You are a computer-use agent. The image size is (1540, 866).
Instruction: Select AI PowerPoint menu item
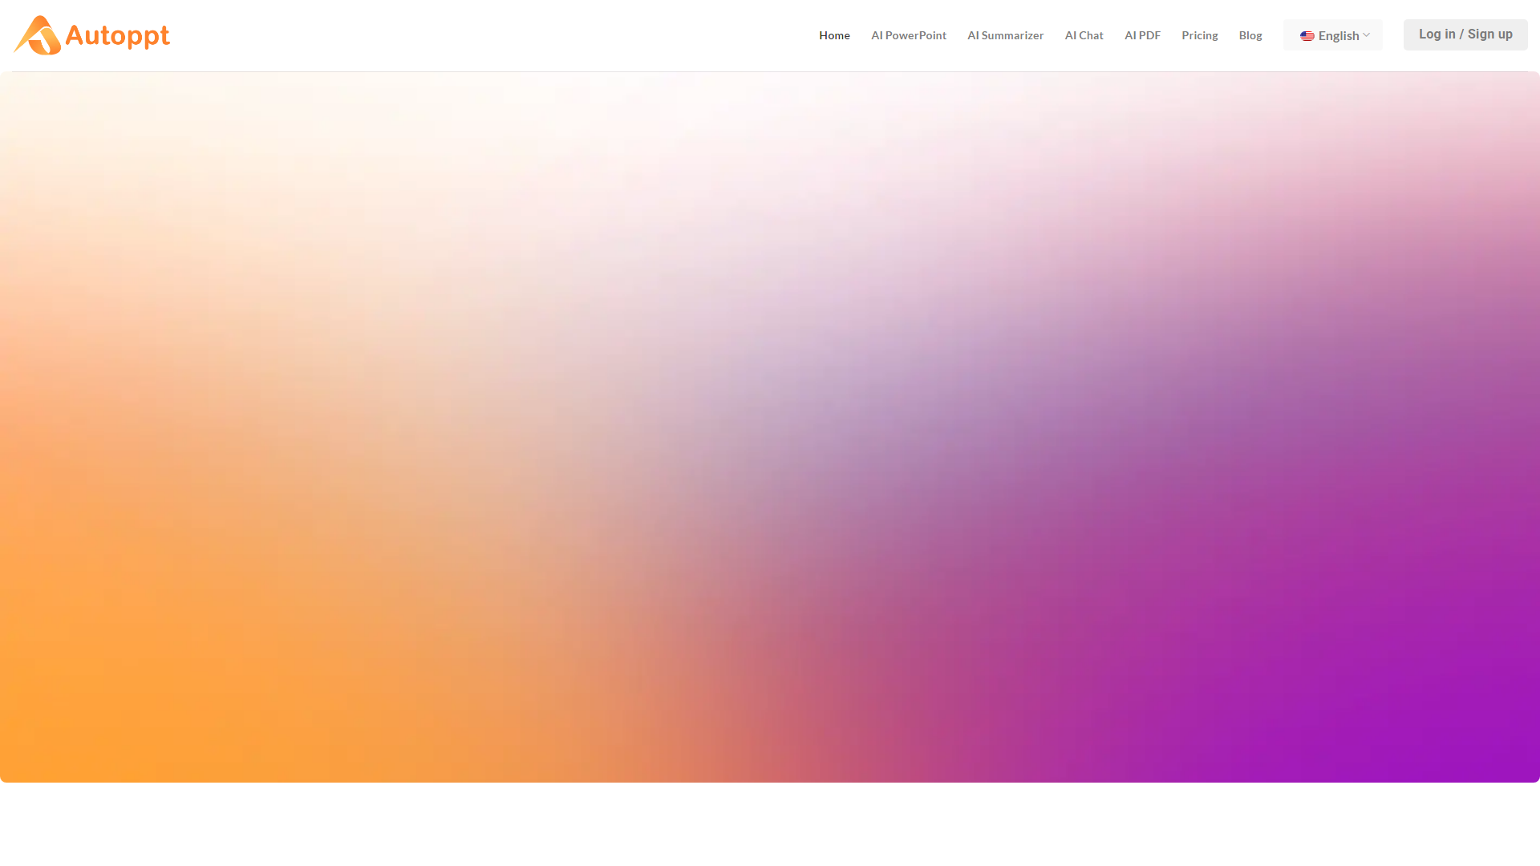tap(909, 35)
